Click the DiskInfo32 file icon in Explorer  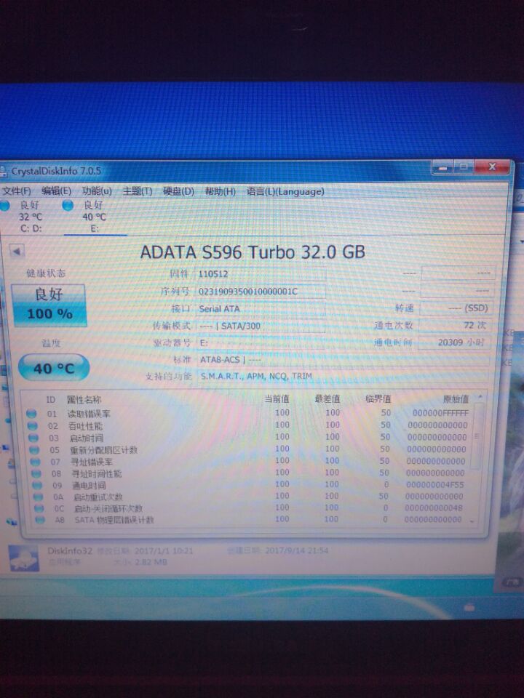(24, 558)
